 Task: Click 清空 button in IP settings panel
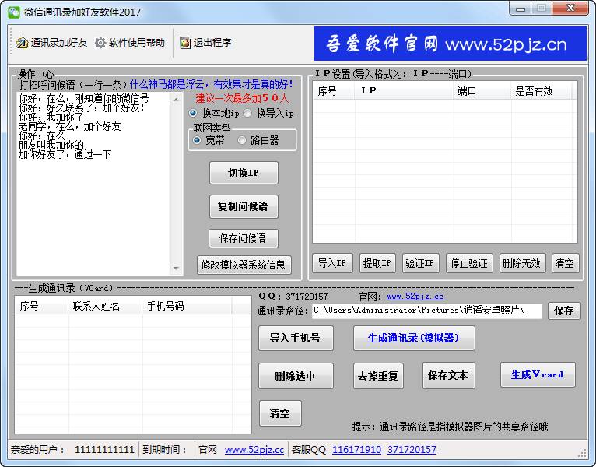(565, 263)
